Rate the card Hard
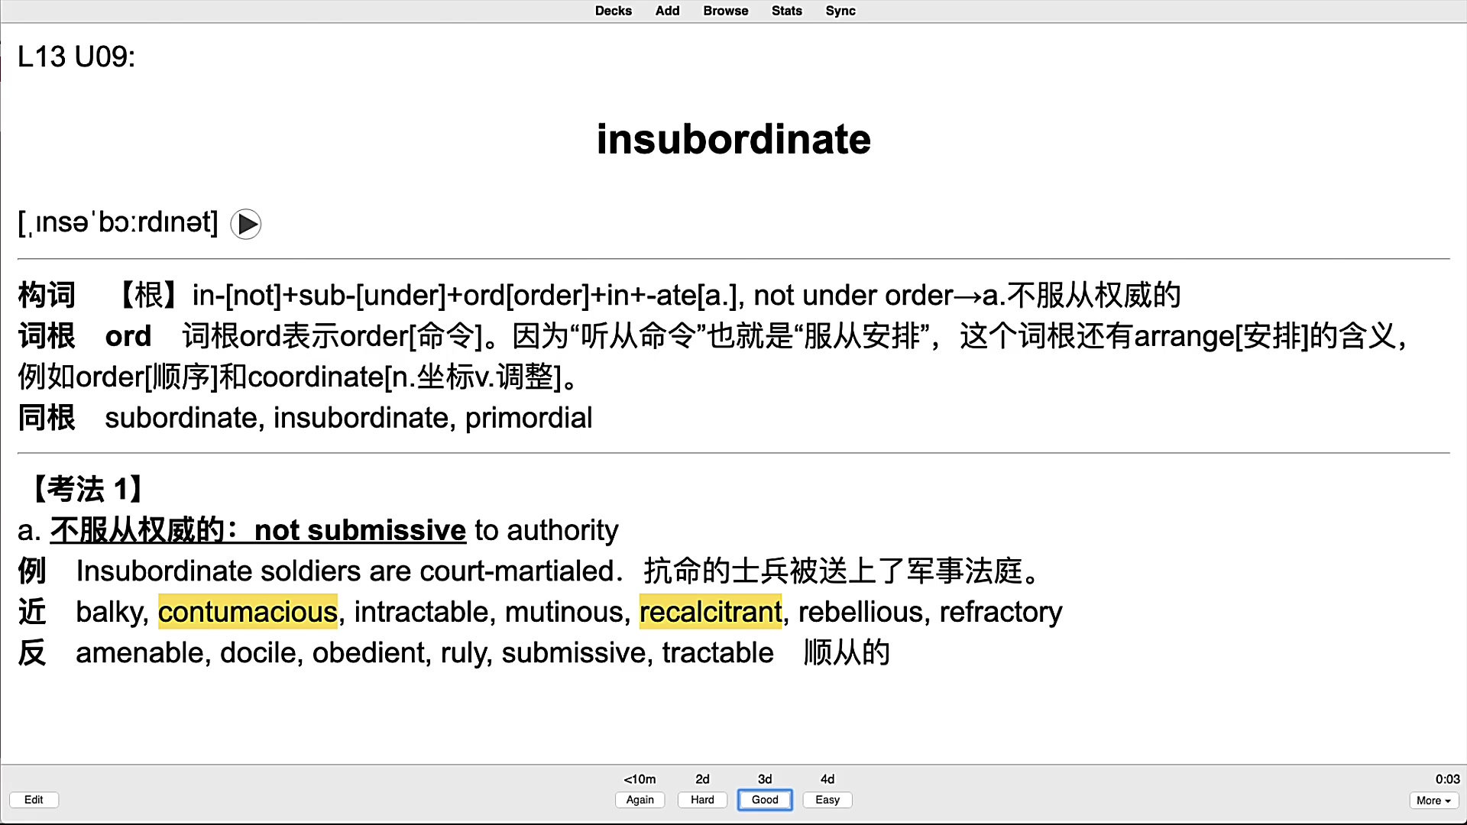Viewport: 1467px width, 825px height. tap(702, 800)
